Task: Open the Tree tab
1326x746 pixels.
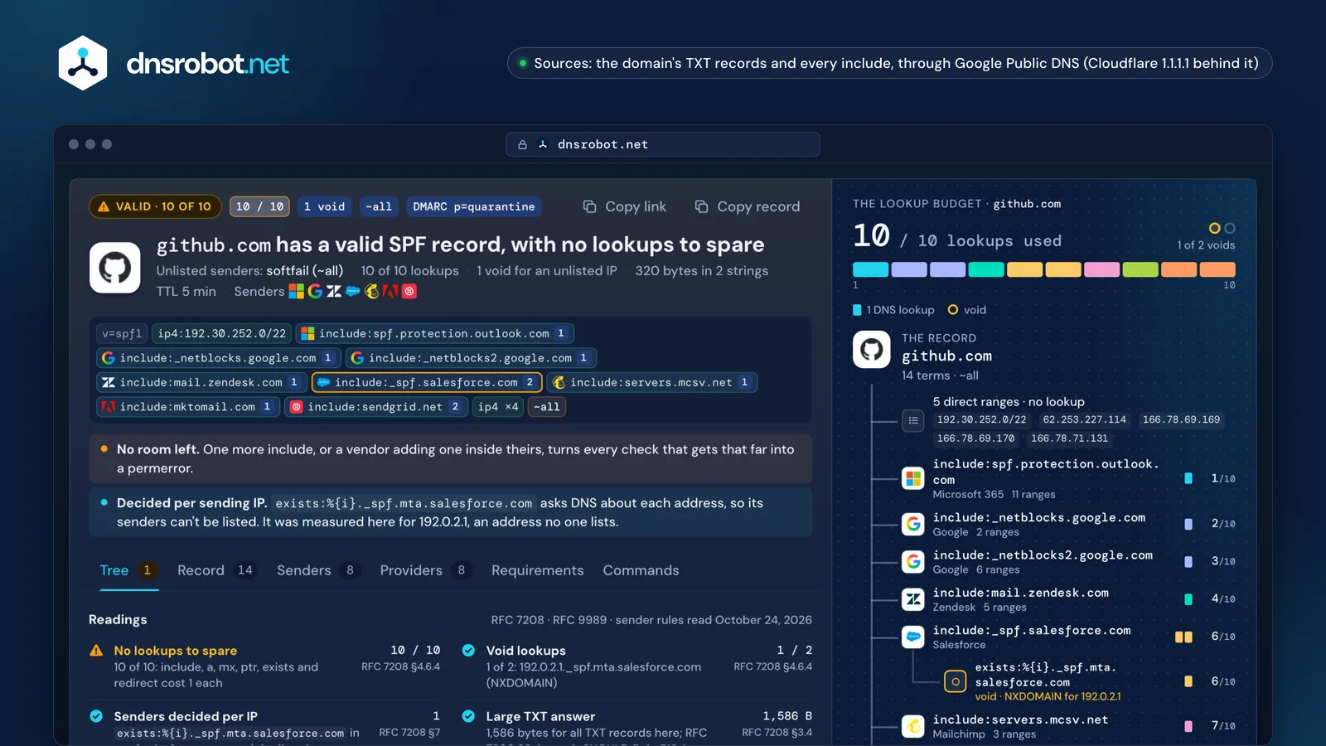Action: tap(129, 570)
